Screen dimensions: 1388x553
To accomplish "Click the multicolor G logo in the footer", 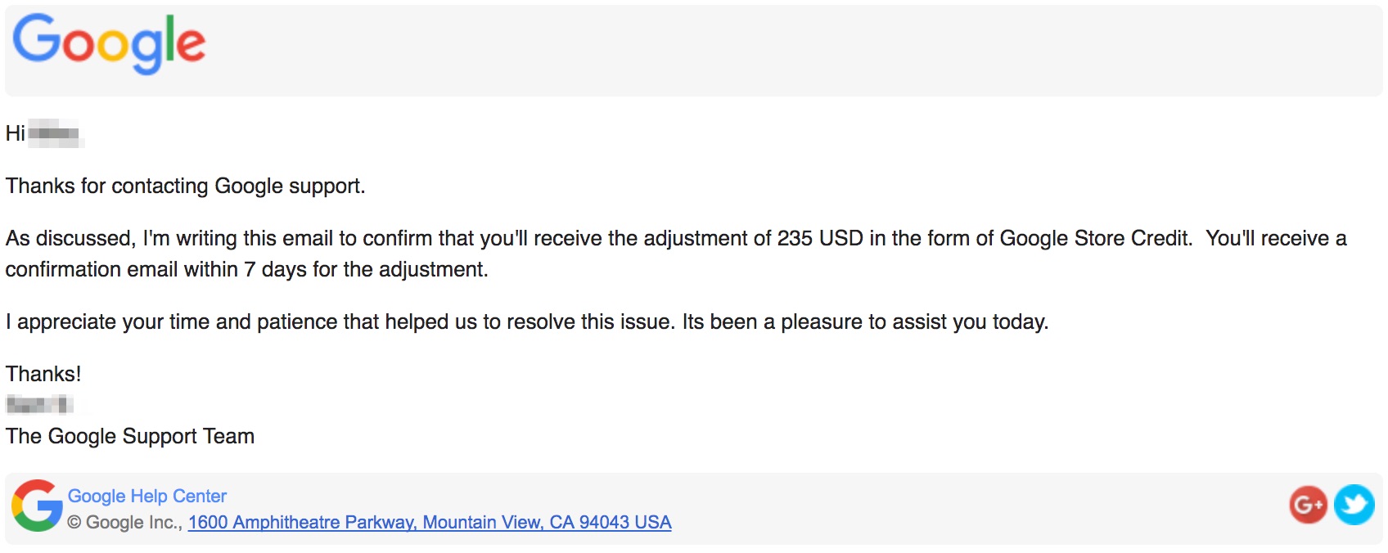I will (37, 506).
